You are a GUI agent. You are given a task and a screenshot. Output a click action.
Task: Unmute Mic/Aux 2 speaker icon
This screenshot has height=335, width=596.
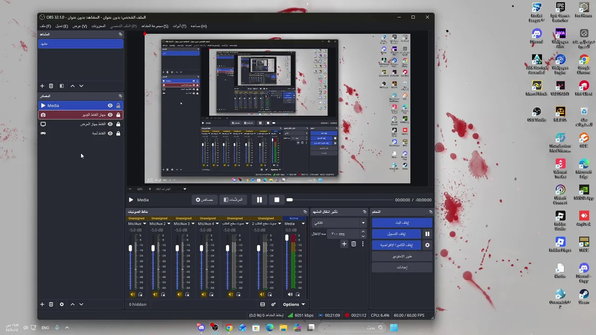[155, 295]
